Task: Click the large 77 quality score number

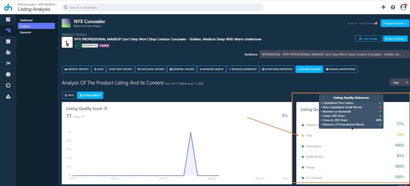Action: coord(69,116)
